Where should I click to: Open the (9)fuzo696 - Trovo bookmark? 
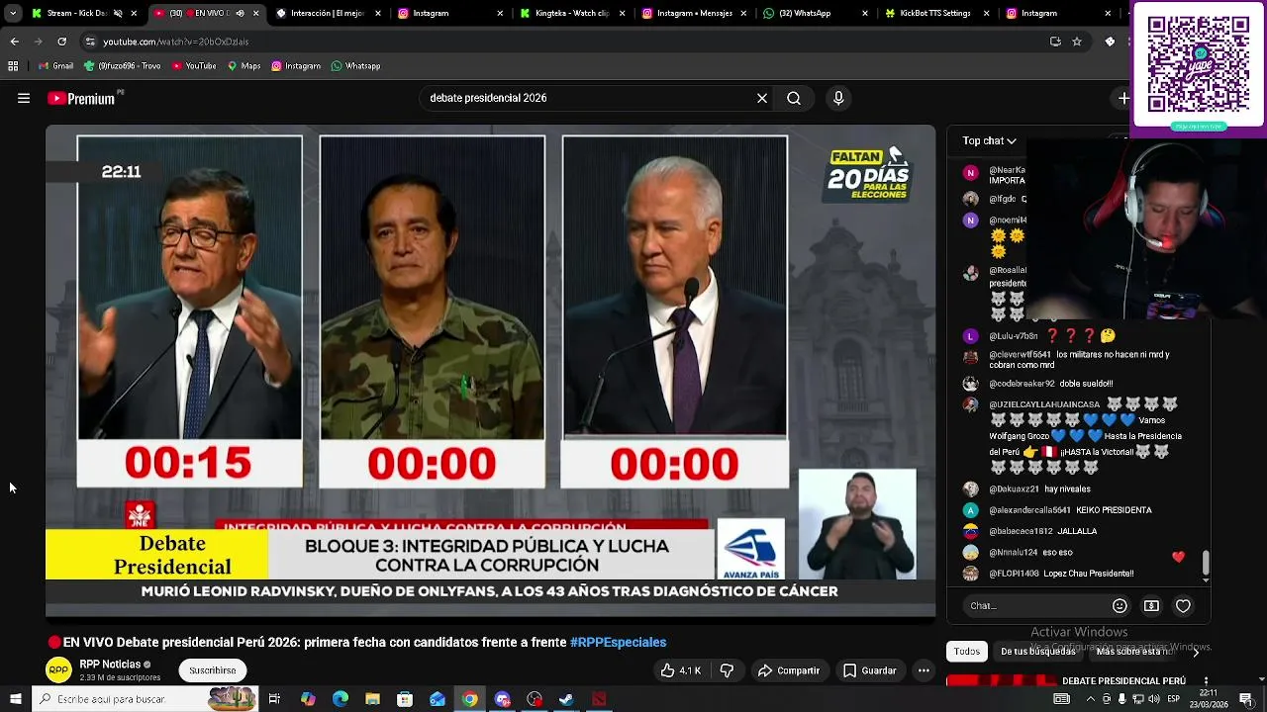pyautogui.click(x=122, y=66)
